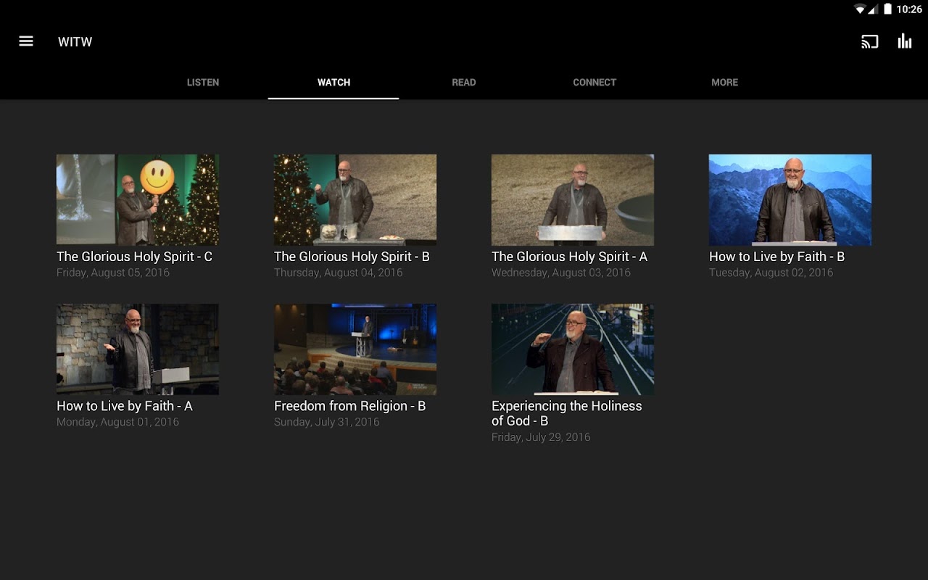The image size is (928, 580).
Task: Click the date 'Tuesday, August 02, 2016'
Action: pos(771,273)
